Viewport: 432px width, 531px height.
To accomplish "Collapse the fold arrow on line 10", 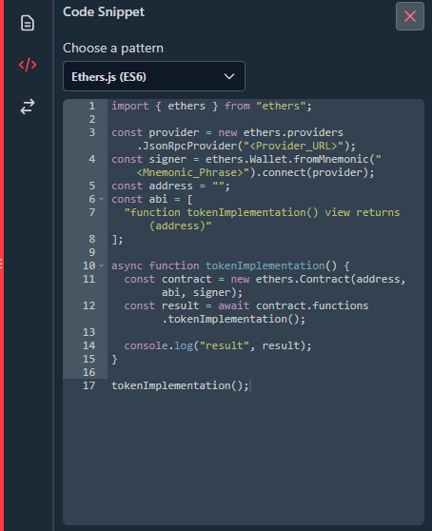I will click(101, 266).
